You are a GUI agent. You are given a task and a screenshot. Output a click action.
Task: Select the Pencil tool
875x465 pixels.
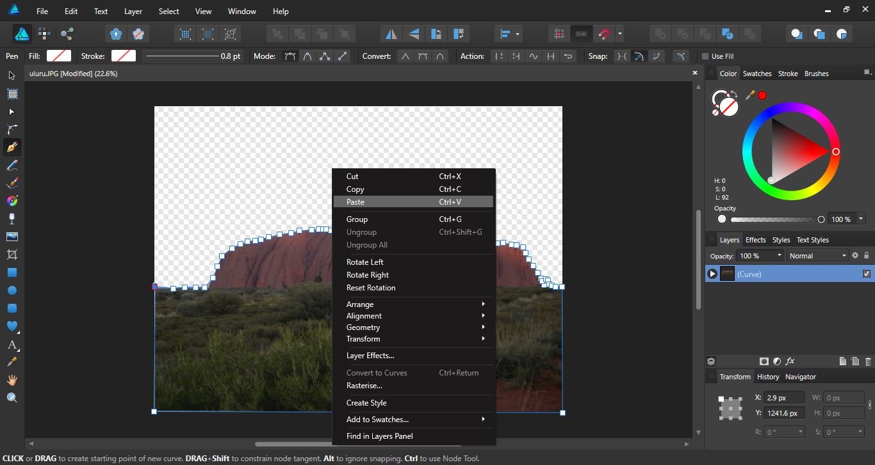tap(12, 164)
